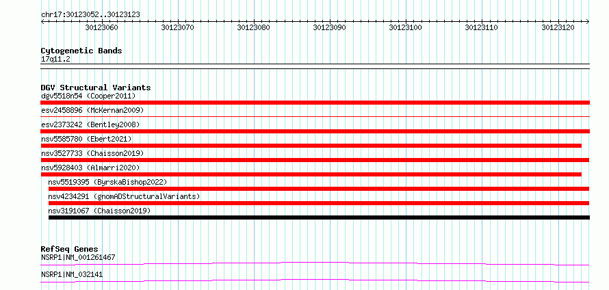Click red bar under esv2373242
The image size is (609, 290).
(x=315, y=131)
